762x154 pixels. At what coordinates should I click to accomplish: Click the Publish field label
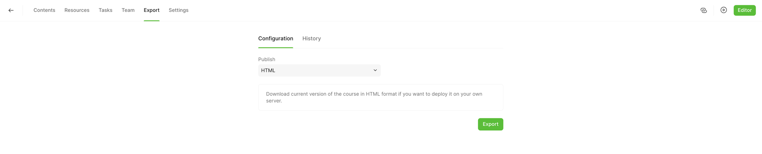[x=267, y=59]
